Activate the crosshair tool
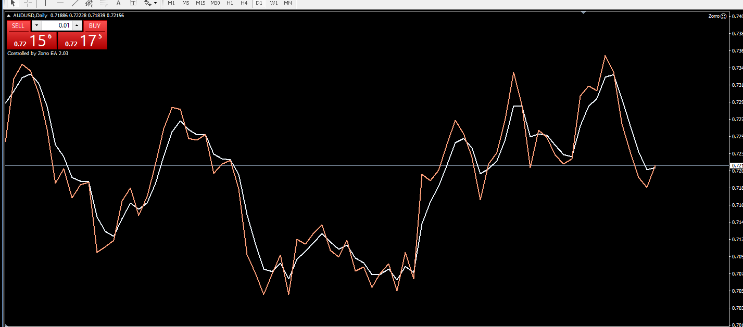The width and height of the screenshot is (743, 327). click(28, 3)
